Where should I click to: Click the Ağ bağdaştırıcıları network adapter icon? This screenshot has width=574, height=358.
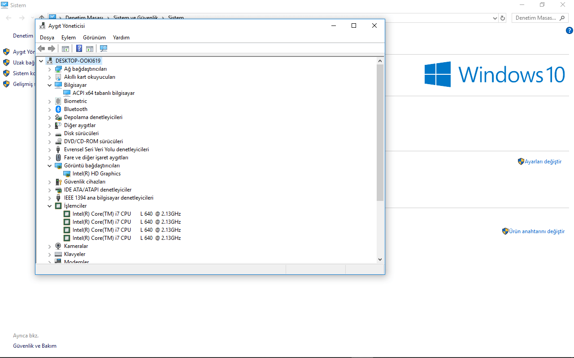coord(58,69)
